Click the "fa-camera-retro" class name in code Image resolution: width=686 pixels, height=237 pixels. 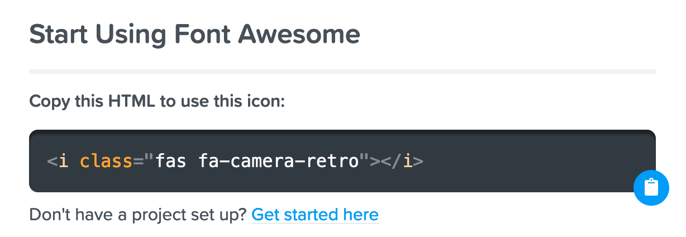tap(278, 162)
